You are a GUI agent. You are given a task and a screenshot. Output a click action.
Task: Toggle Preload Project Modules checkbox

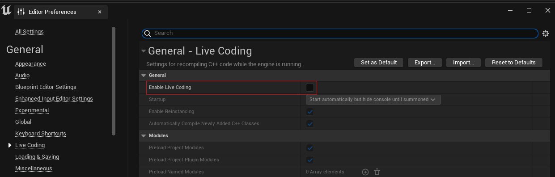pos(309,148)
